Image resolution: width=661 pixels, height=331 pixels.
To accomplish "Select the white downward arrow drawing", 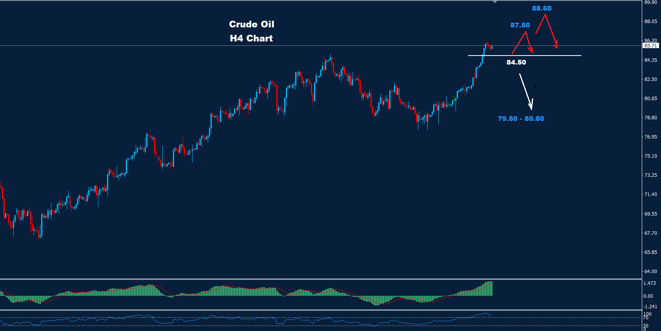I will (x=525, y=91).
